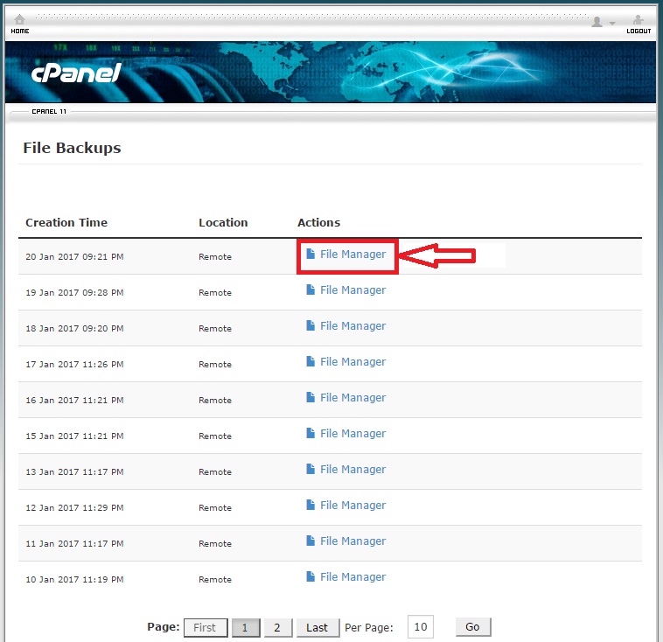663x642 pixels.
Task: Click the First page button
Action: [x=206, y=628]
